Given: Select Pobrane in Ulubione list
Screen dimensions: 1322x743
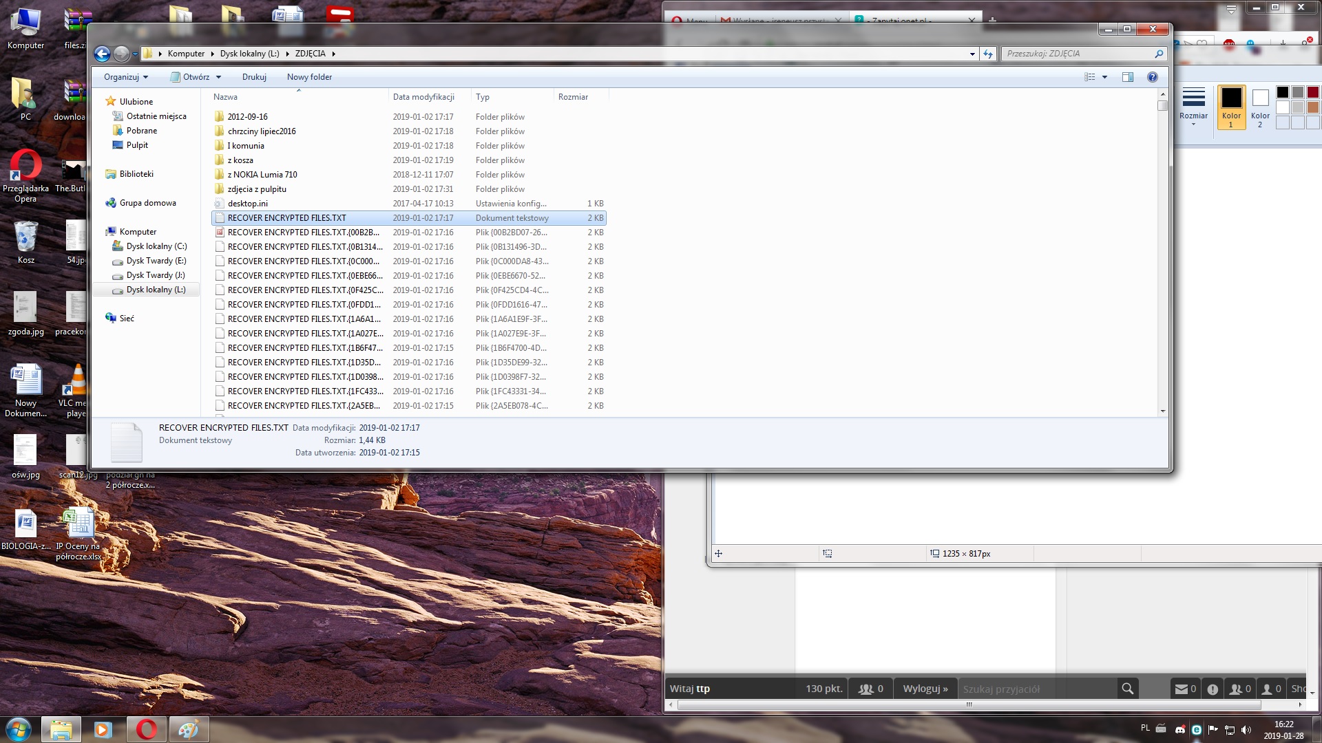Looking at the screenshot, I should point(141,131).
